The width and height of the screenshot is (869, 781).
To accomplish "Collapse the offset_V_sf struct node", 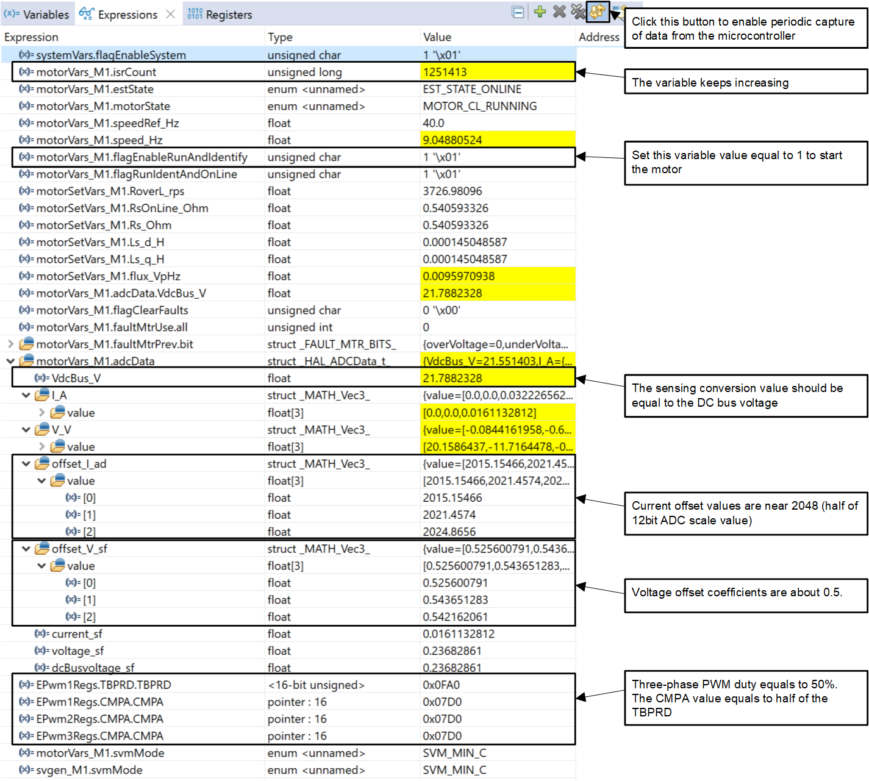I will point(26,549).
